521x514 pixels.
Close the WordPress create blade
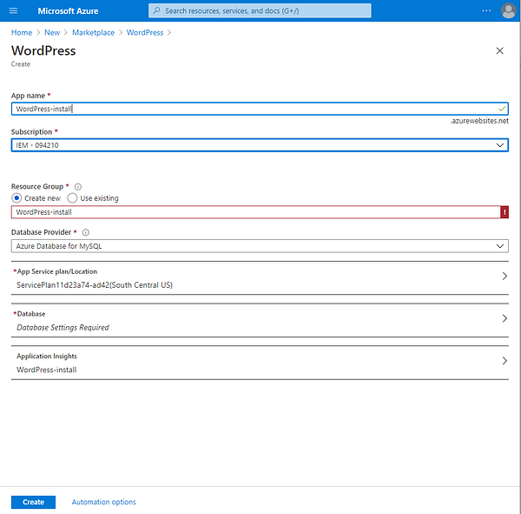(x=499, y=51)
